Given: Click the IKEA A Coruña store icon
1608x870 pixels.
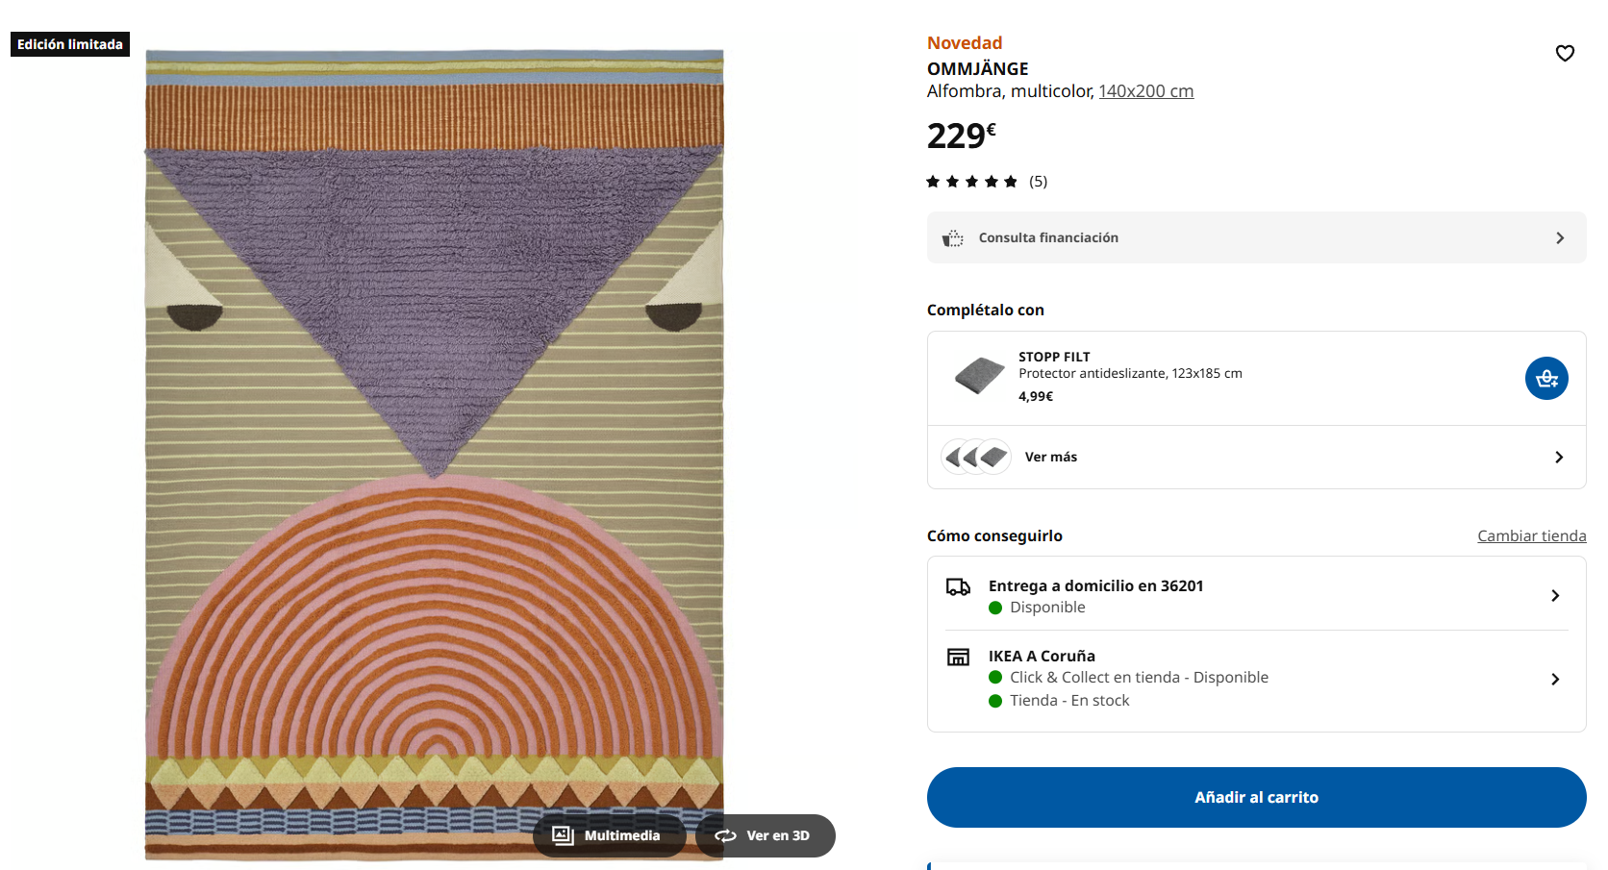Looking at the screenshot, I should click(x=958, y=658).
